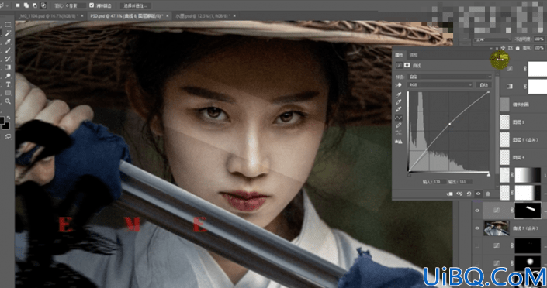Click the layer fill 100% field
Image resolution: width=547 pixels, height=288 pixels.
pyautogui.click(x=538, y=48)
